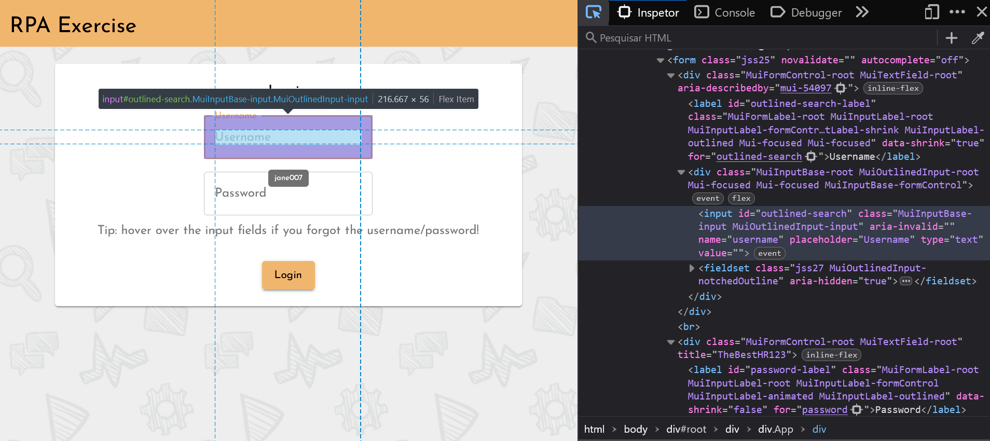
Task: Click target icon next to outlined-search link
Action: point(811,156)
